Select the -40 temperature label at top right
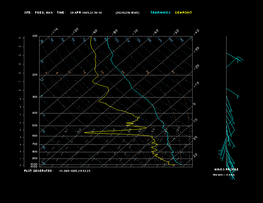263x203 pixels. click(197, 32)
